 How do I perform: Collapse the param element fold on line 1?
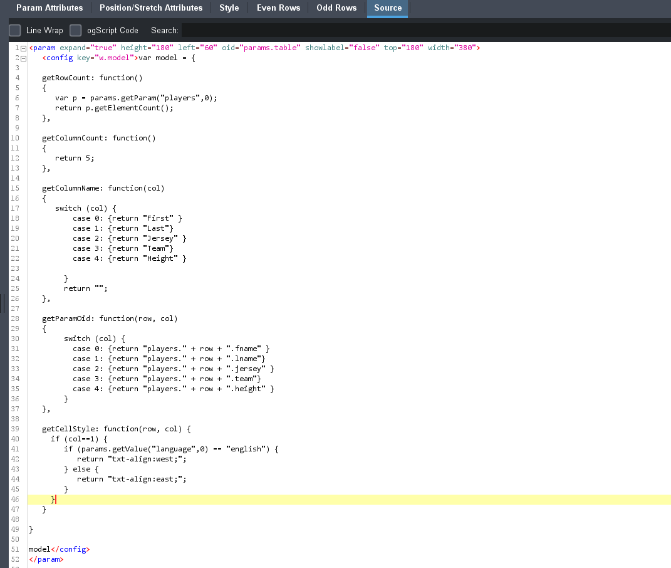pyautogui.click(x=23, y=48)
